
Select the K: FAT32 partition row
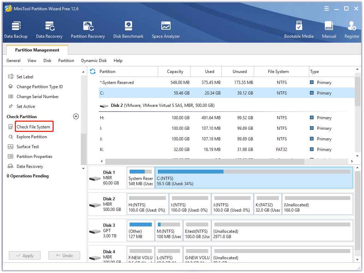click(227, 149)
